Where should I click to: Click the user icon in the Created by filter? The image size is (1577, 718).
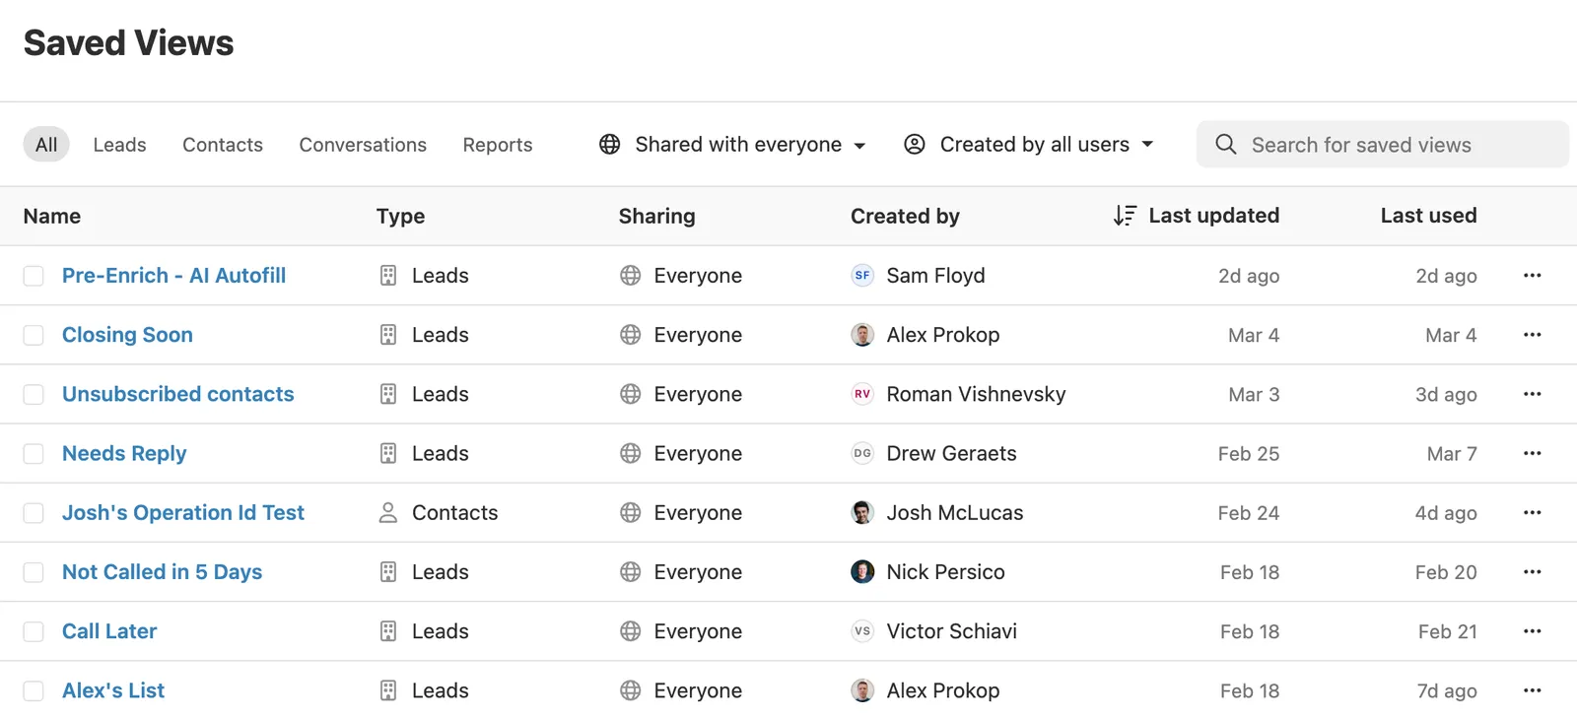click(x=915, y=145)
